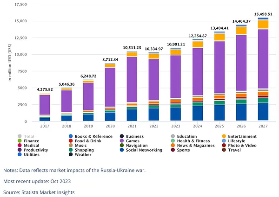Click the yellow Entertainment segment in 2026 bar
The image size is (279, 197).
coord(241,31)
